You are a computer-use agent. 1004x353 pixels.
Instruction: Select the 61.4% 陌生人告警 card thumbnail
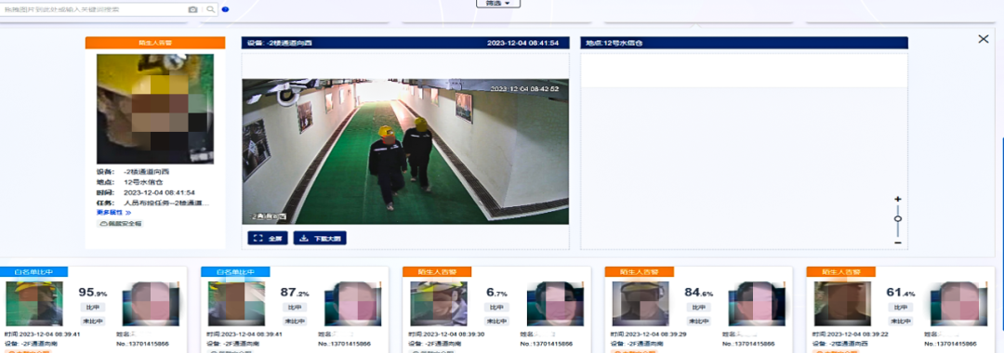pyautogui.click(x=842, y=304)
